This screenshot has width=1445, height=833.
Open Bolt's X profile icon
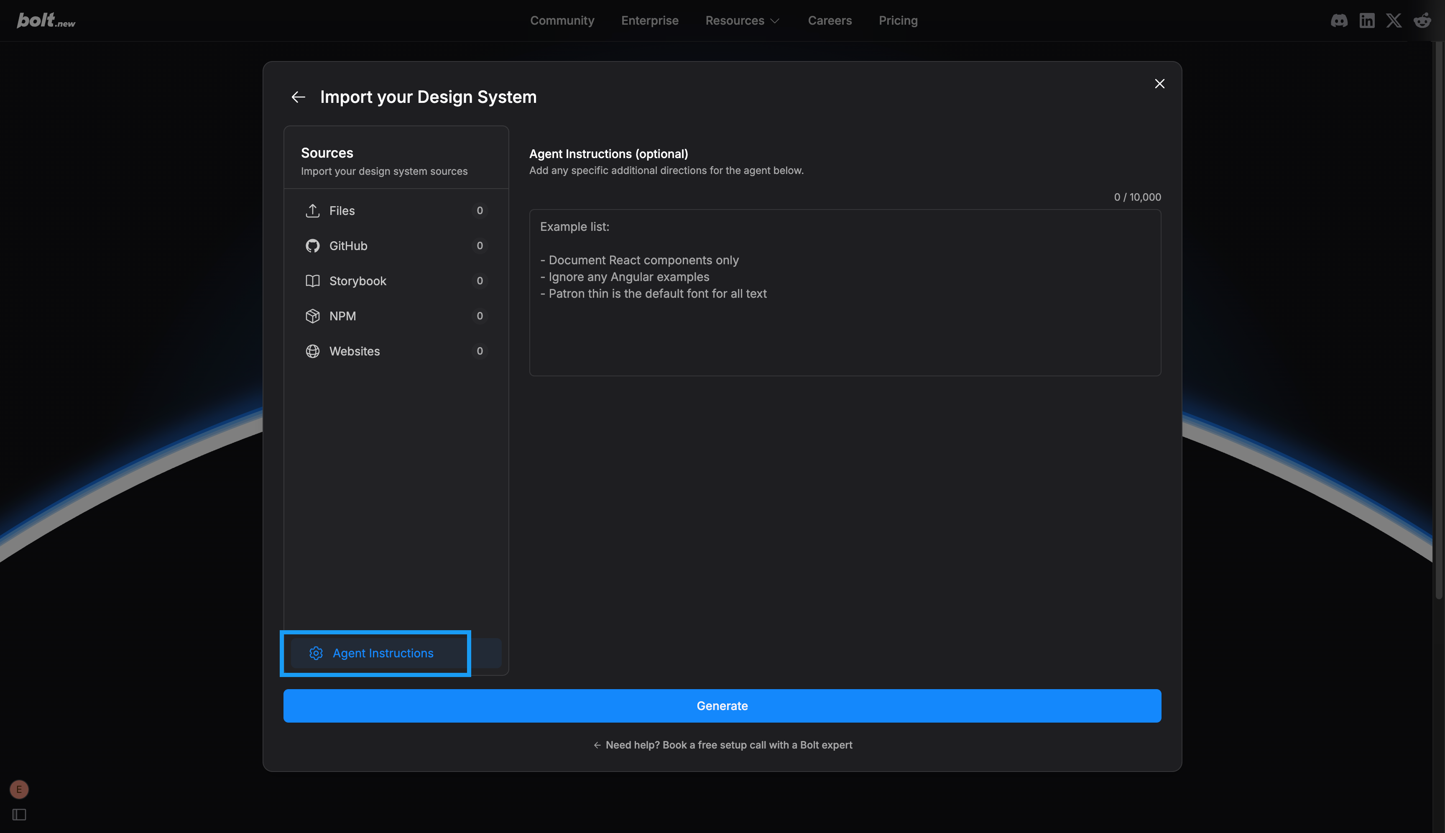coord(1394,20)
